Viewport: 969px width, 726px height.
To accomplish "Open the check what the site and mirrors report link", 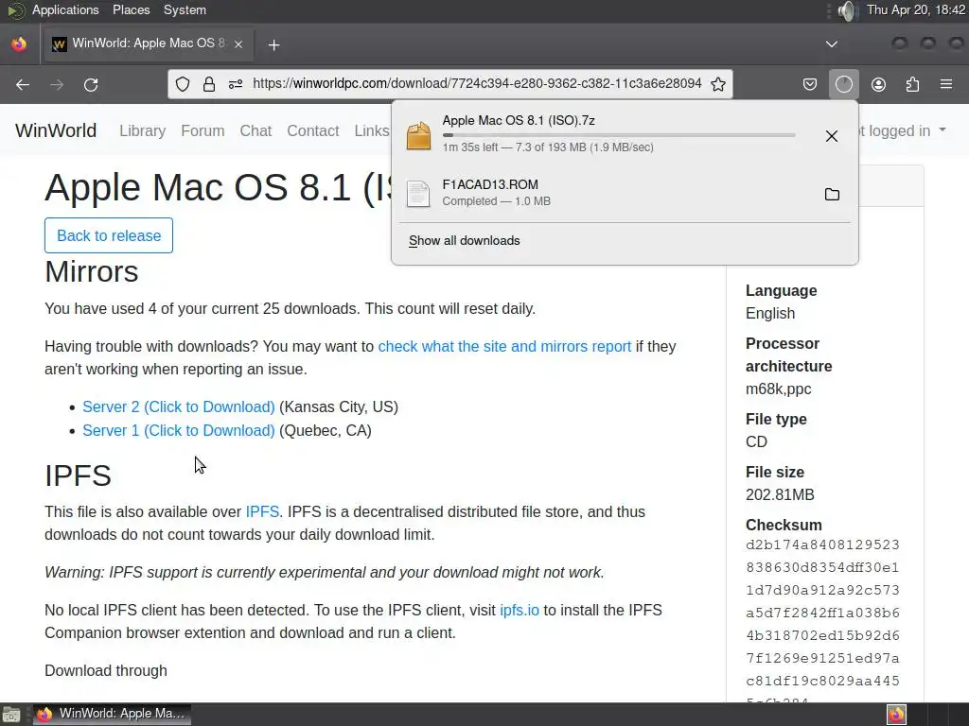I will [x=504, y=346].
